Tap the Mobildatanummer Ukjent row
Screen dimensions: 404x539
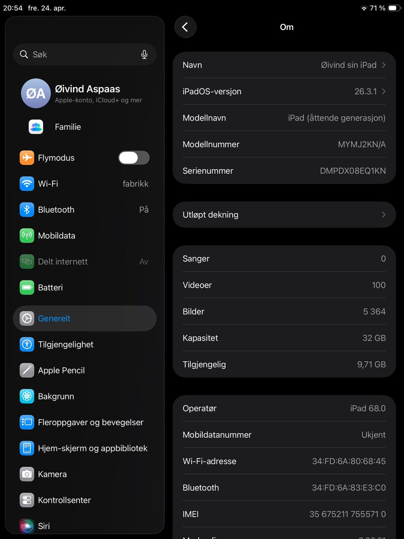point(284,435)
